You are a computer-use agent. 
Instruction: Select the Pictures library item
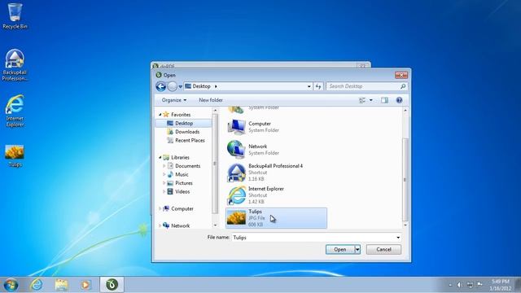[x=184, y=183]
